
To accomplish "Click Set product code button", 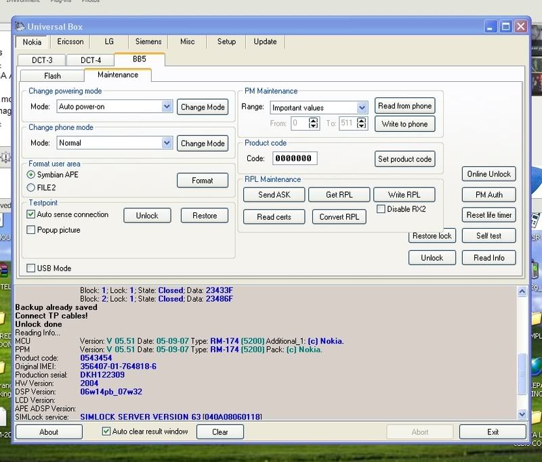I will (x=404, y=159).
